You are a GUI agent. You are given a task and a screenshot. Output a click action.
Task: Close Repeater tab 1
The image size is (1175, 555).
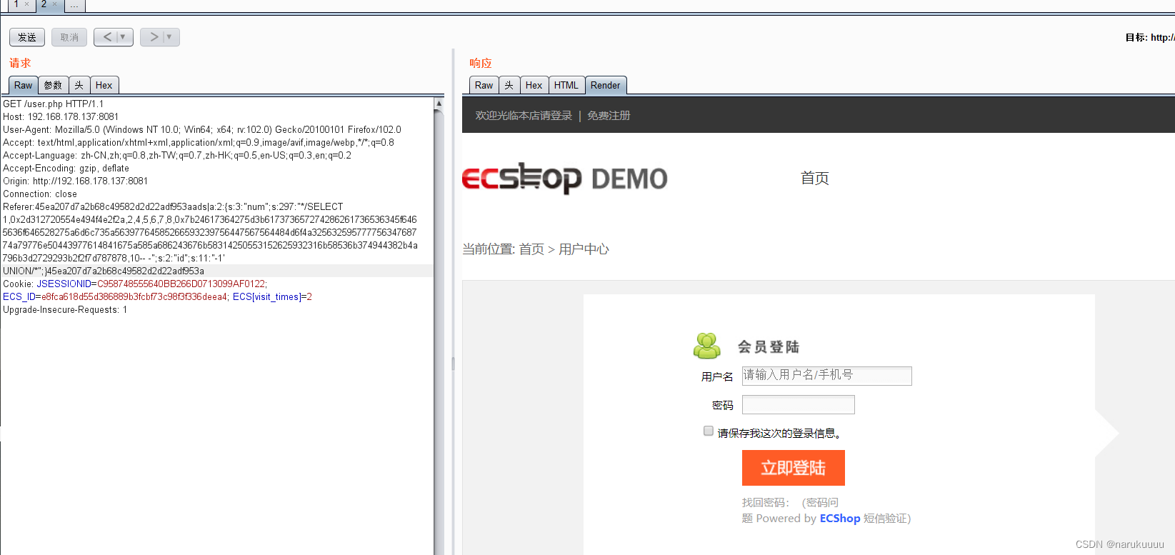(x=27, y=4)
